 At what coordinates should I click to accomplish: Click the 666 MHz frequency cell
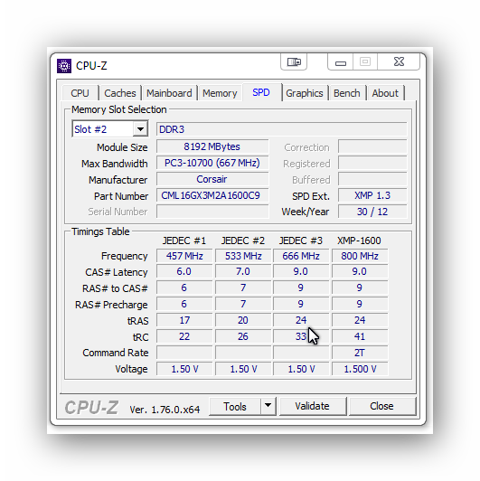[301, 256]
